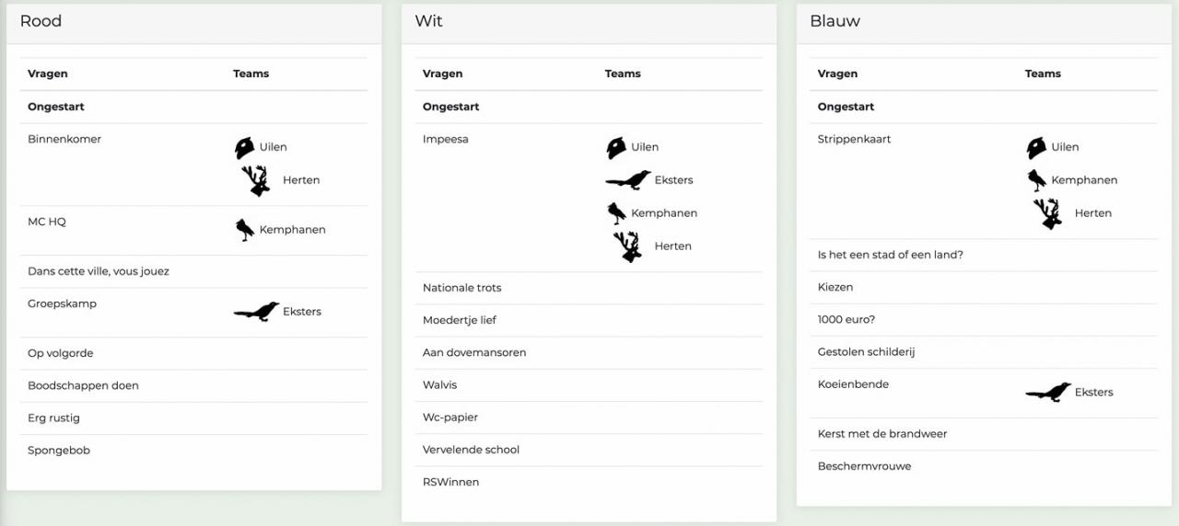Select the Nationale trots question
Image resolution: width=1179 pixels, height=526 pixels.
click(x=462, y=288)
